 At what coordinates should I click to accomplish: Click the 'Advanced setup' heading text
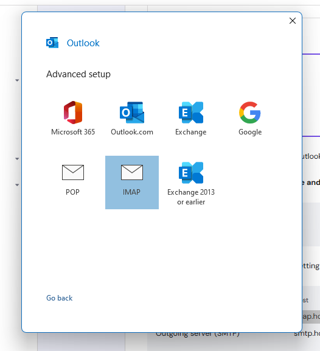click(x=78, y=74)
